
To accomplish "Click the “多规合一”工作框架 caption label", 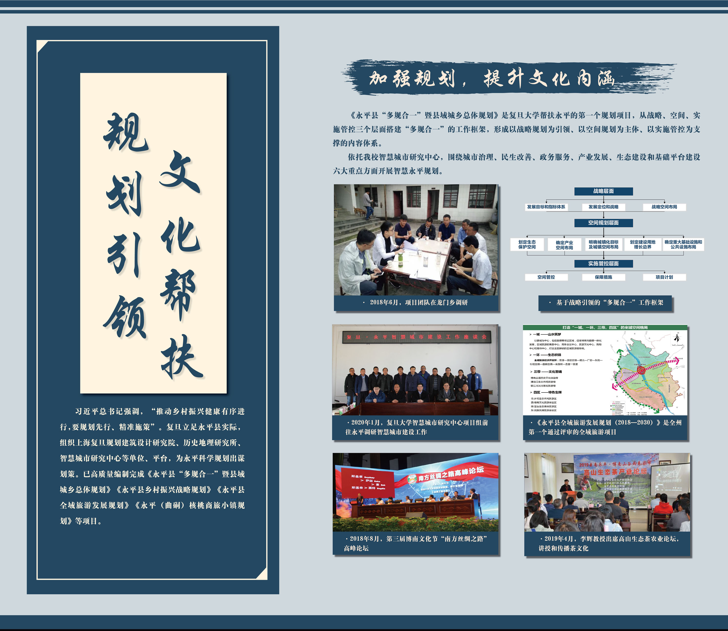I will coord(605,303).
